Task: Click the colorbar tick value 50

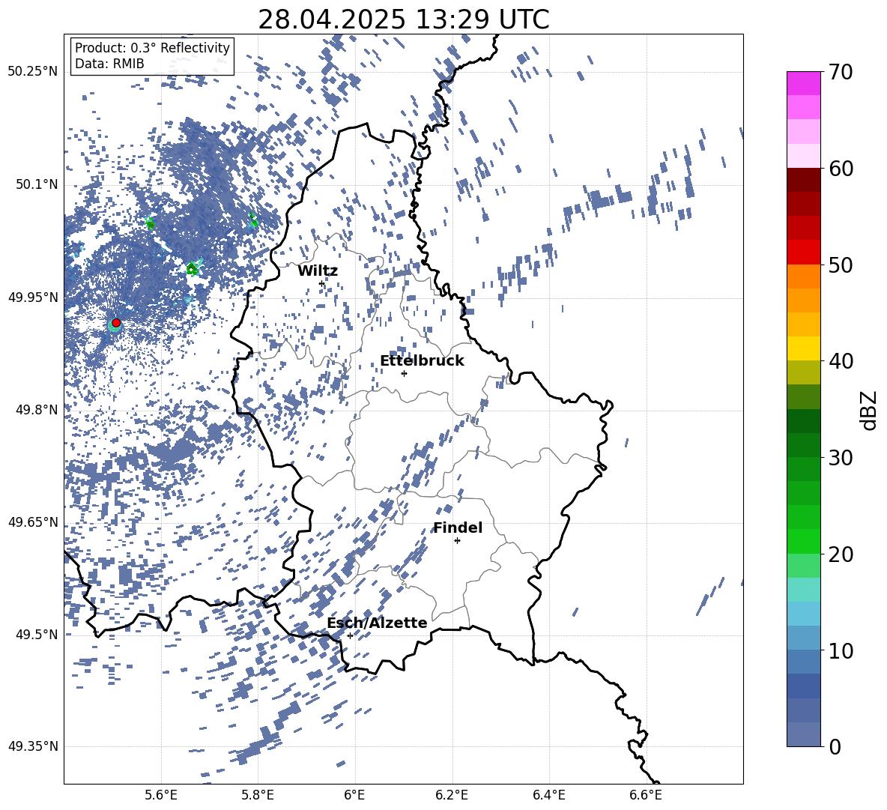Action: tap(841, 265)
